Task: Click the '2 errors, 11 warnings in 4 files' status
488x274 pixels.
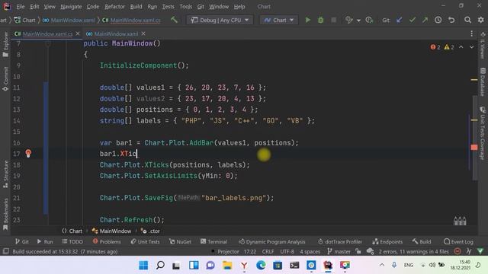Action: click(x=413, y=251)
